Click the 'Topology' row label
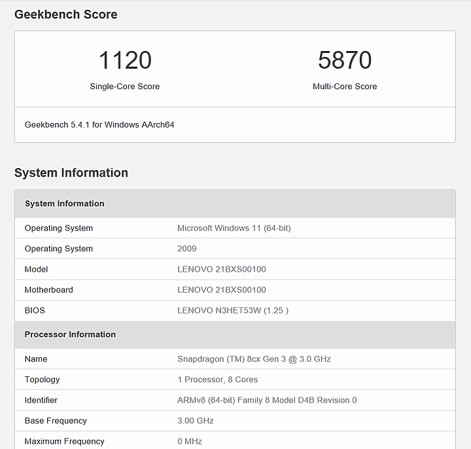Viewport: 471px width, 449px height. coord(42,380)
